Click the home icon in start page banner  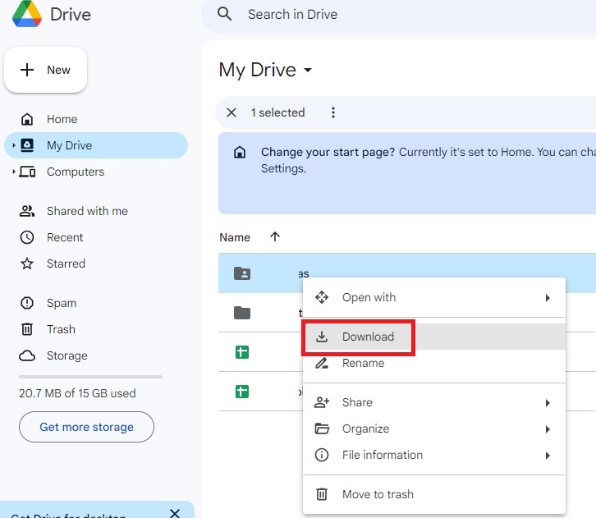pos(240,153)
